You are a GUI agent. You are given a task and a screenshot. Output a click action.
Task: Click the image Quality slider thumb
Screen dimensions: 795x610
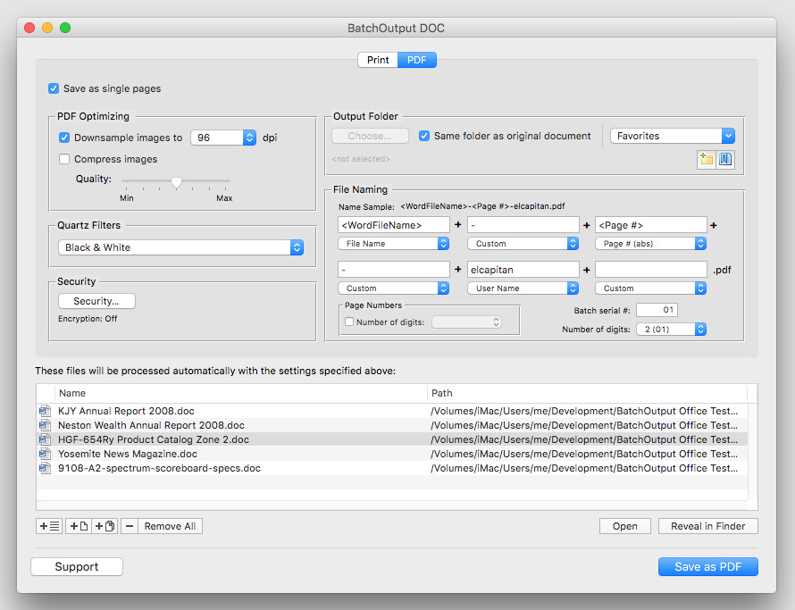pyautogui.click(x=176, y=182)
